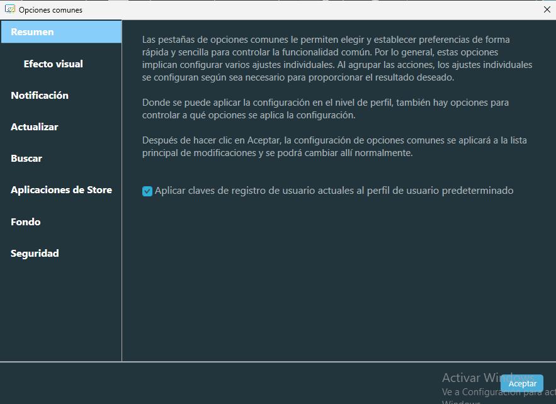The image size is (556, 404).
Task: Close the Opciones comunes dialog
Action: click(547, 9)
